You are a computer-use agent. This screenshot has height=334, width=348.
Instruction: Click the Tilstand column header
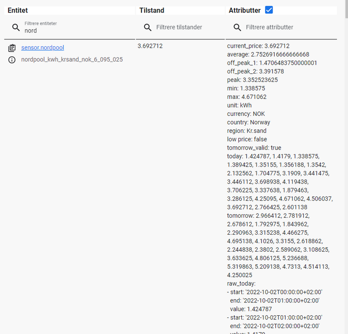pyautogui.click(x=152, y=10)
